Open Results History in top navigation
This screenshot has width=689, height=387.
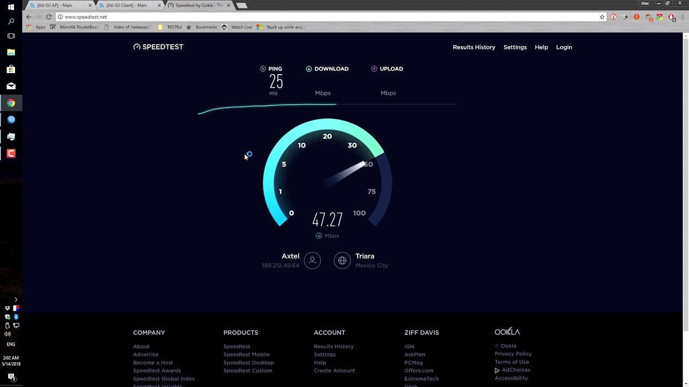[474, 47]
